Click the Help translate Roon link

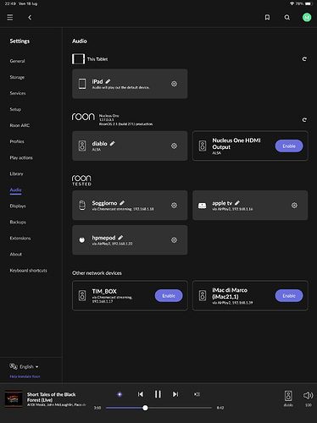25,376
